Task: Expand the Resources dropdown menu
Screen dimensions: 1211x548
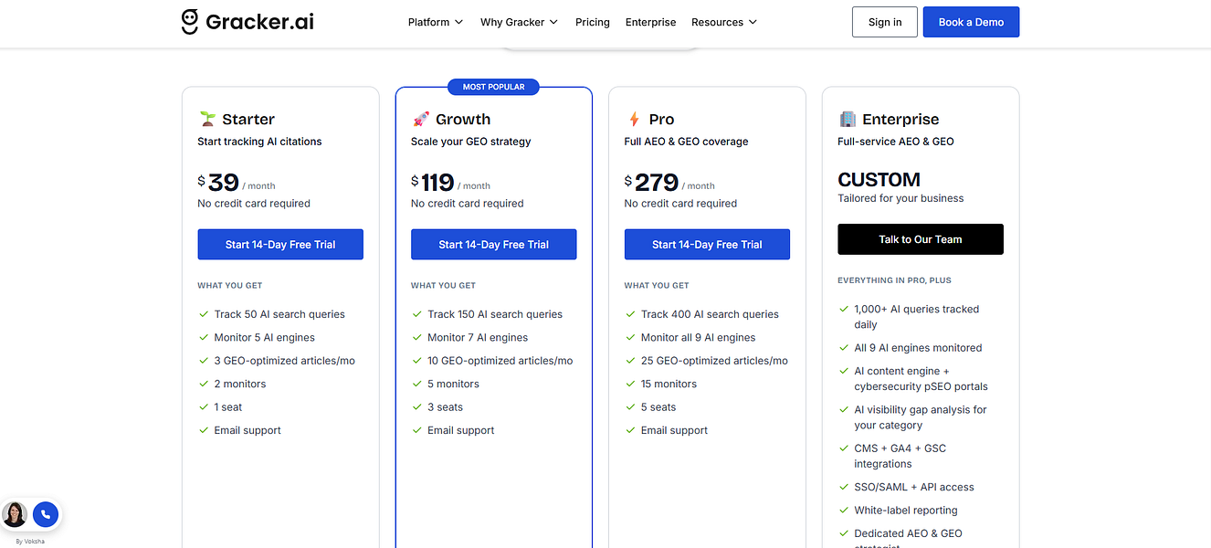Action: [724, 22]
